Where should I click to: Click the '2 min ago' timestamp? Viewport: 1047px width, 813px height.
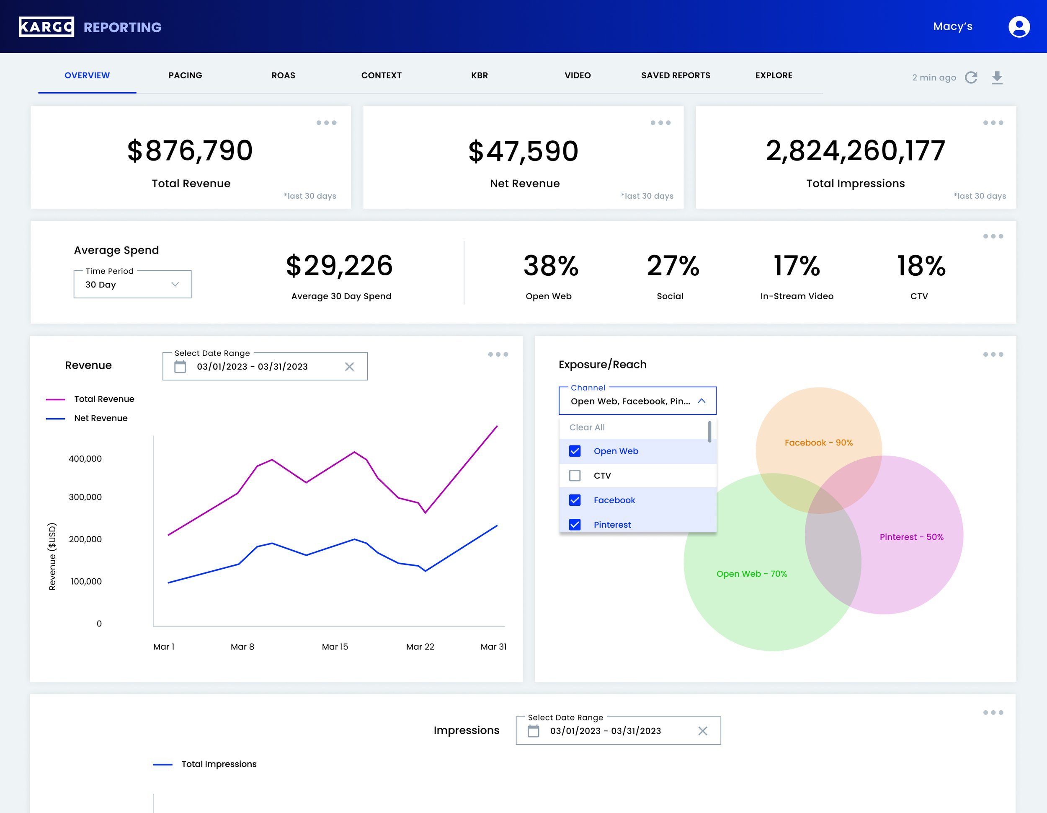(934, 77)
